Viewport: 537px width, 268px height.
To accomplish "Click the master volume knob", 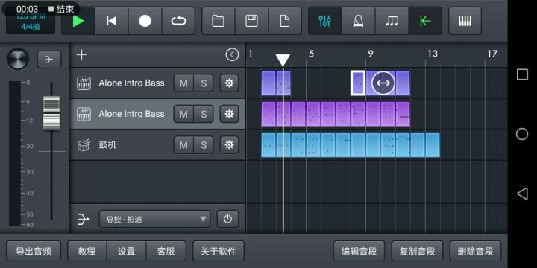I will tap(18, 59).
